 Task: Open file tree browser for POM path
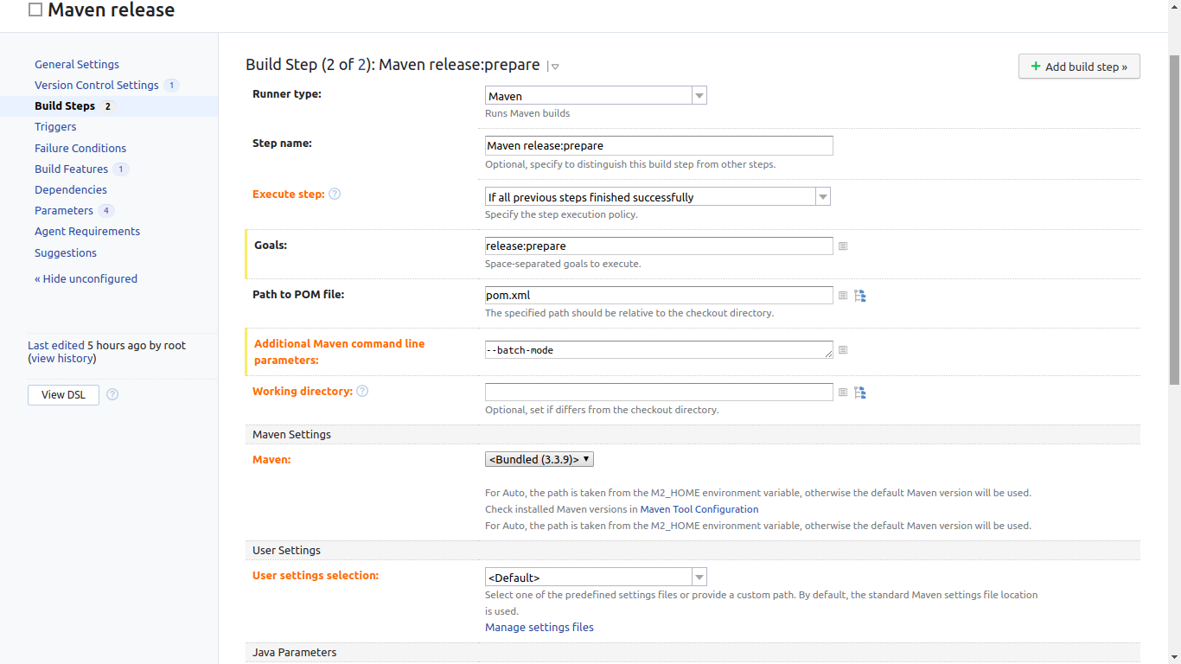(x=860, y=296)
